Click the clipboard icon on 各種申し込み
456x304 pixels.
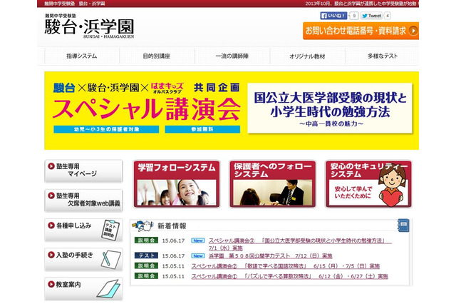click(x=110, y=230)
